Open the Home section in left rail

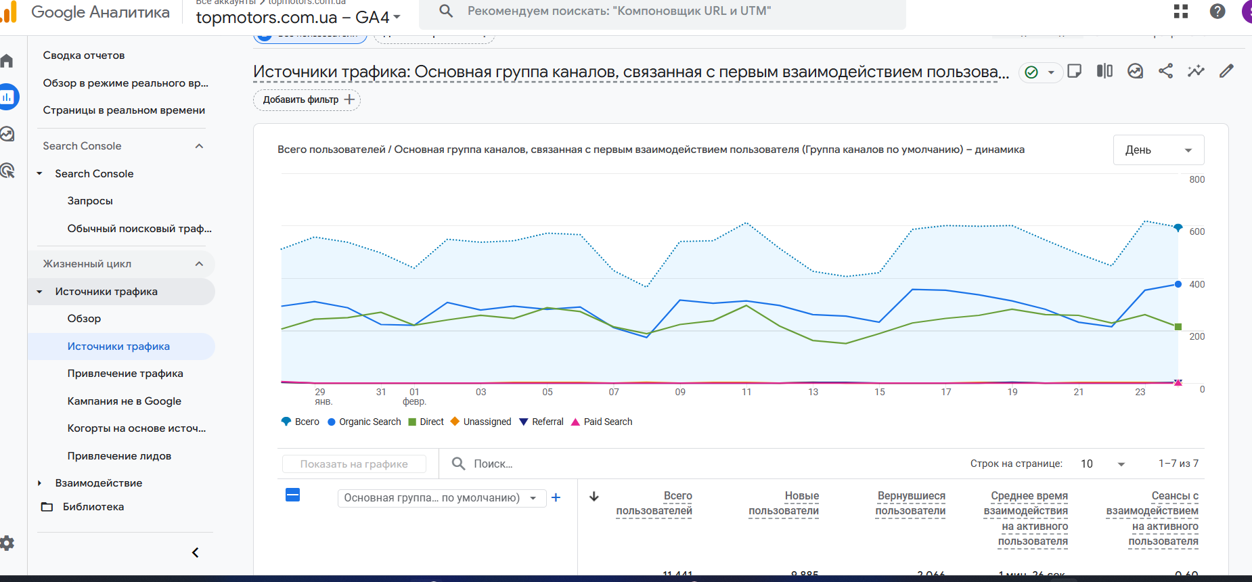click(x=7, y=61)
